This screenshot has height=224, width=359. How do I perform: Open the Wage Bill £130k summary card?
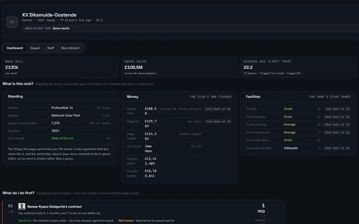(x=61, y=68)
